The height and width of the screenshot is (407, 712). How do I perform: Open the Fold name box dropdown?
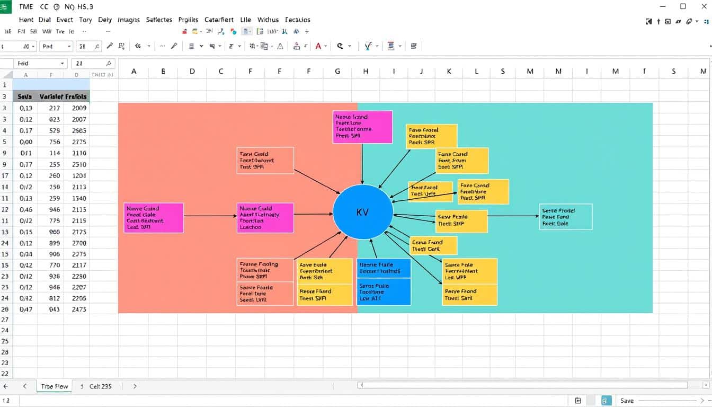click(61, 64)
